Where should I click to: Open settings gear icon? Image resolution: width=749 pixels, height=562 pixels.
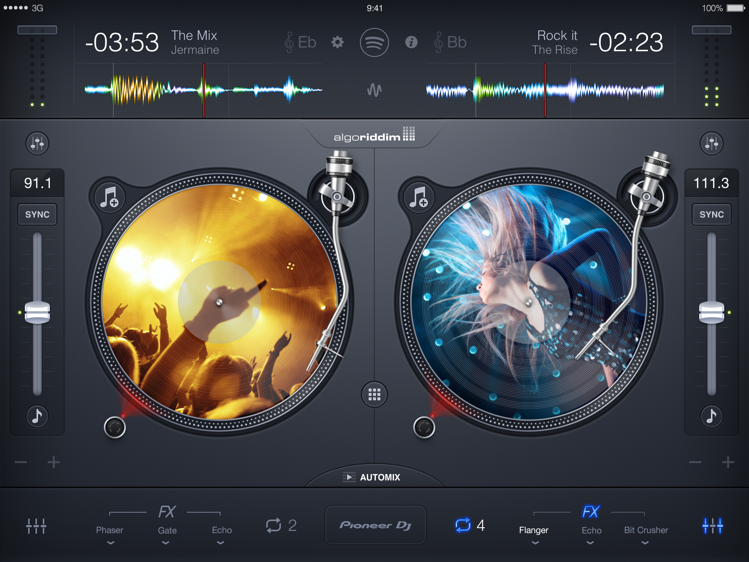click(x=337, y=42)
